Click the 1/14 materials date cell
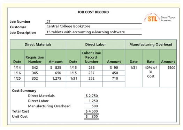 point(17,68)
